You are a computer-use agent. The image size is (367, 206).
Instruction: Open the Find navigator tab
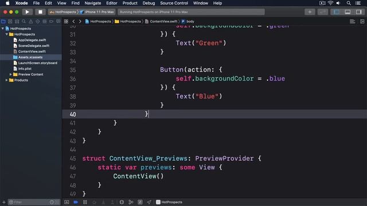pos(24,22)
